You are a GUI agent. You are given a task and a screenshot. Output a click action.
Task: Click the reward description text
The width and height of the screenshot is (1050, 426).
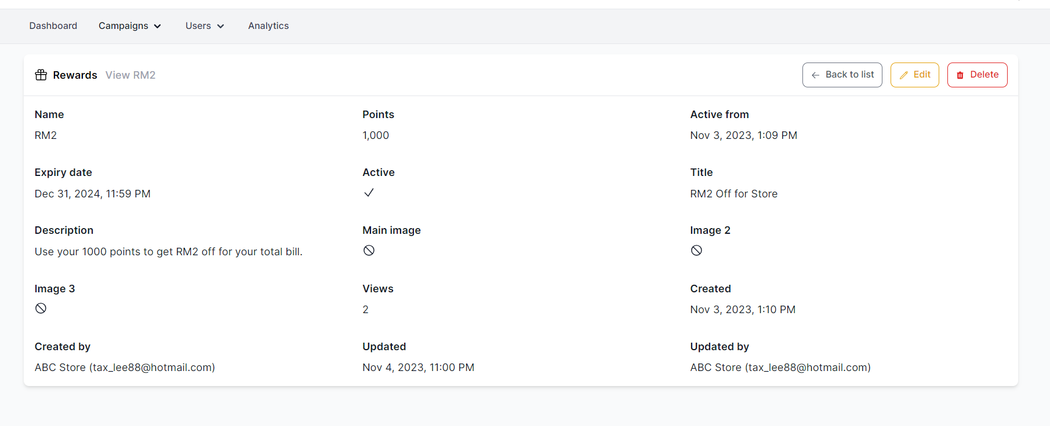click(168, 252)
